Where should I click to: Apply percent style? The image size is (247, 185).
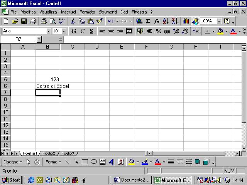coord(158,31)
